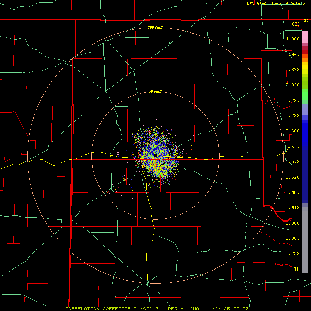Click the 0.787 scale value
This screenshot has height=311, width=311.
(x=293, y=100)
